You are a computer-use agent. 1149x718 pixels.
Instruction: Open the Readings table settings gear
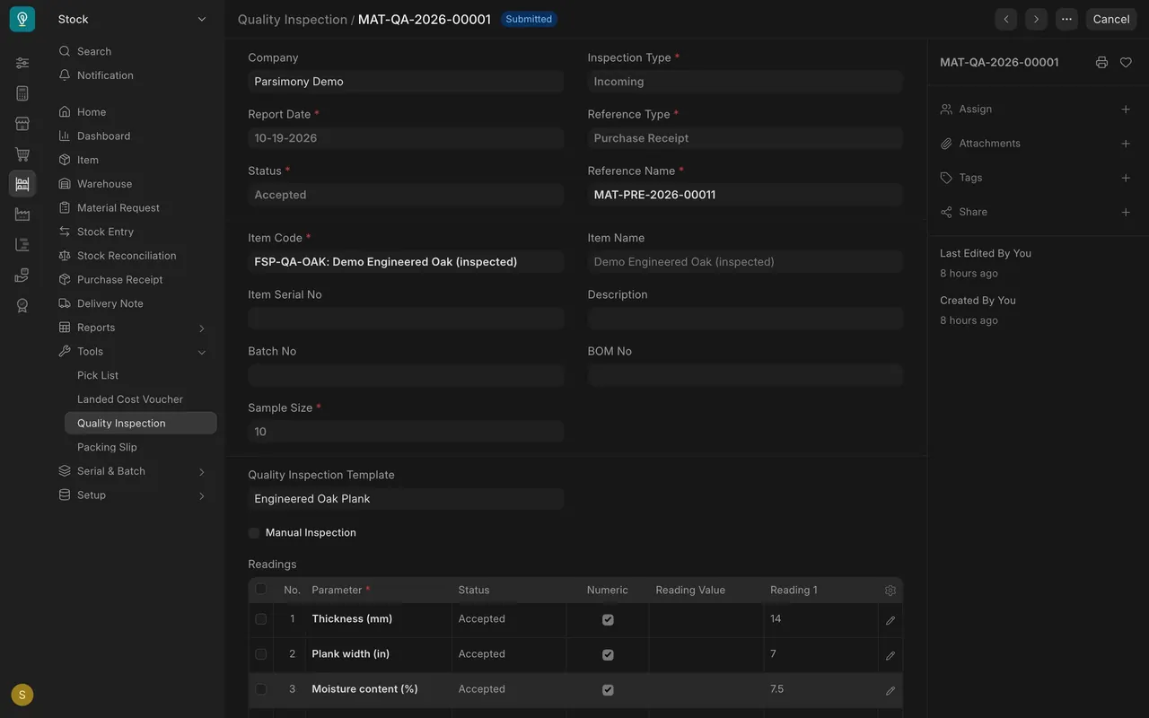pyautogui.click(x=890, y=591)
